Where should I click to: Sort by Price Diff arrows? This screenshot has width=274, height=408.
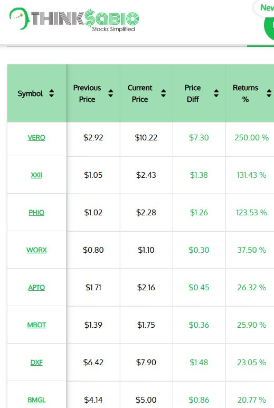[216, 93]
